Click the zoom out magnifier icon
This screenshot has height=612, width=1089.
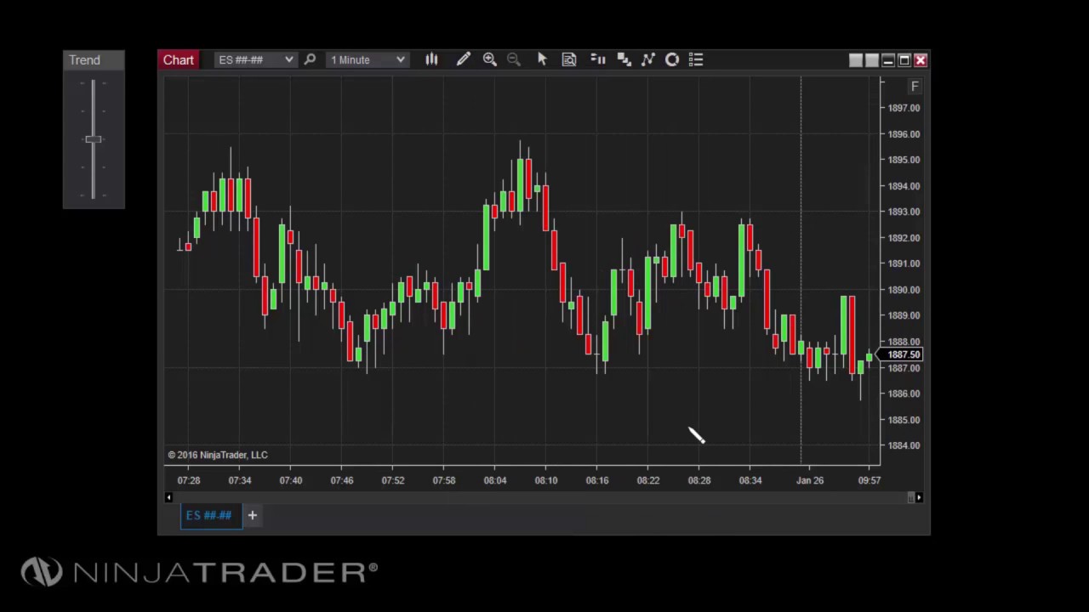pos(514,59)
